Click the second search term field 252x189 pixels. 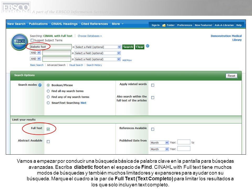pos(57,53)
